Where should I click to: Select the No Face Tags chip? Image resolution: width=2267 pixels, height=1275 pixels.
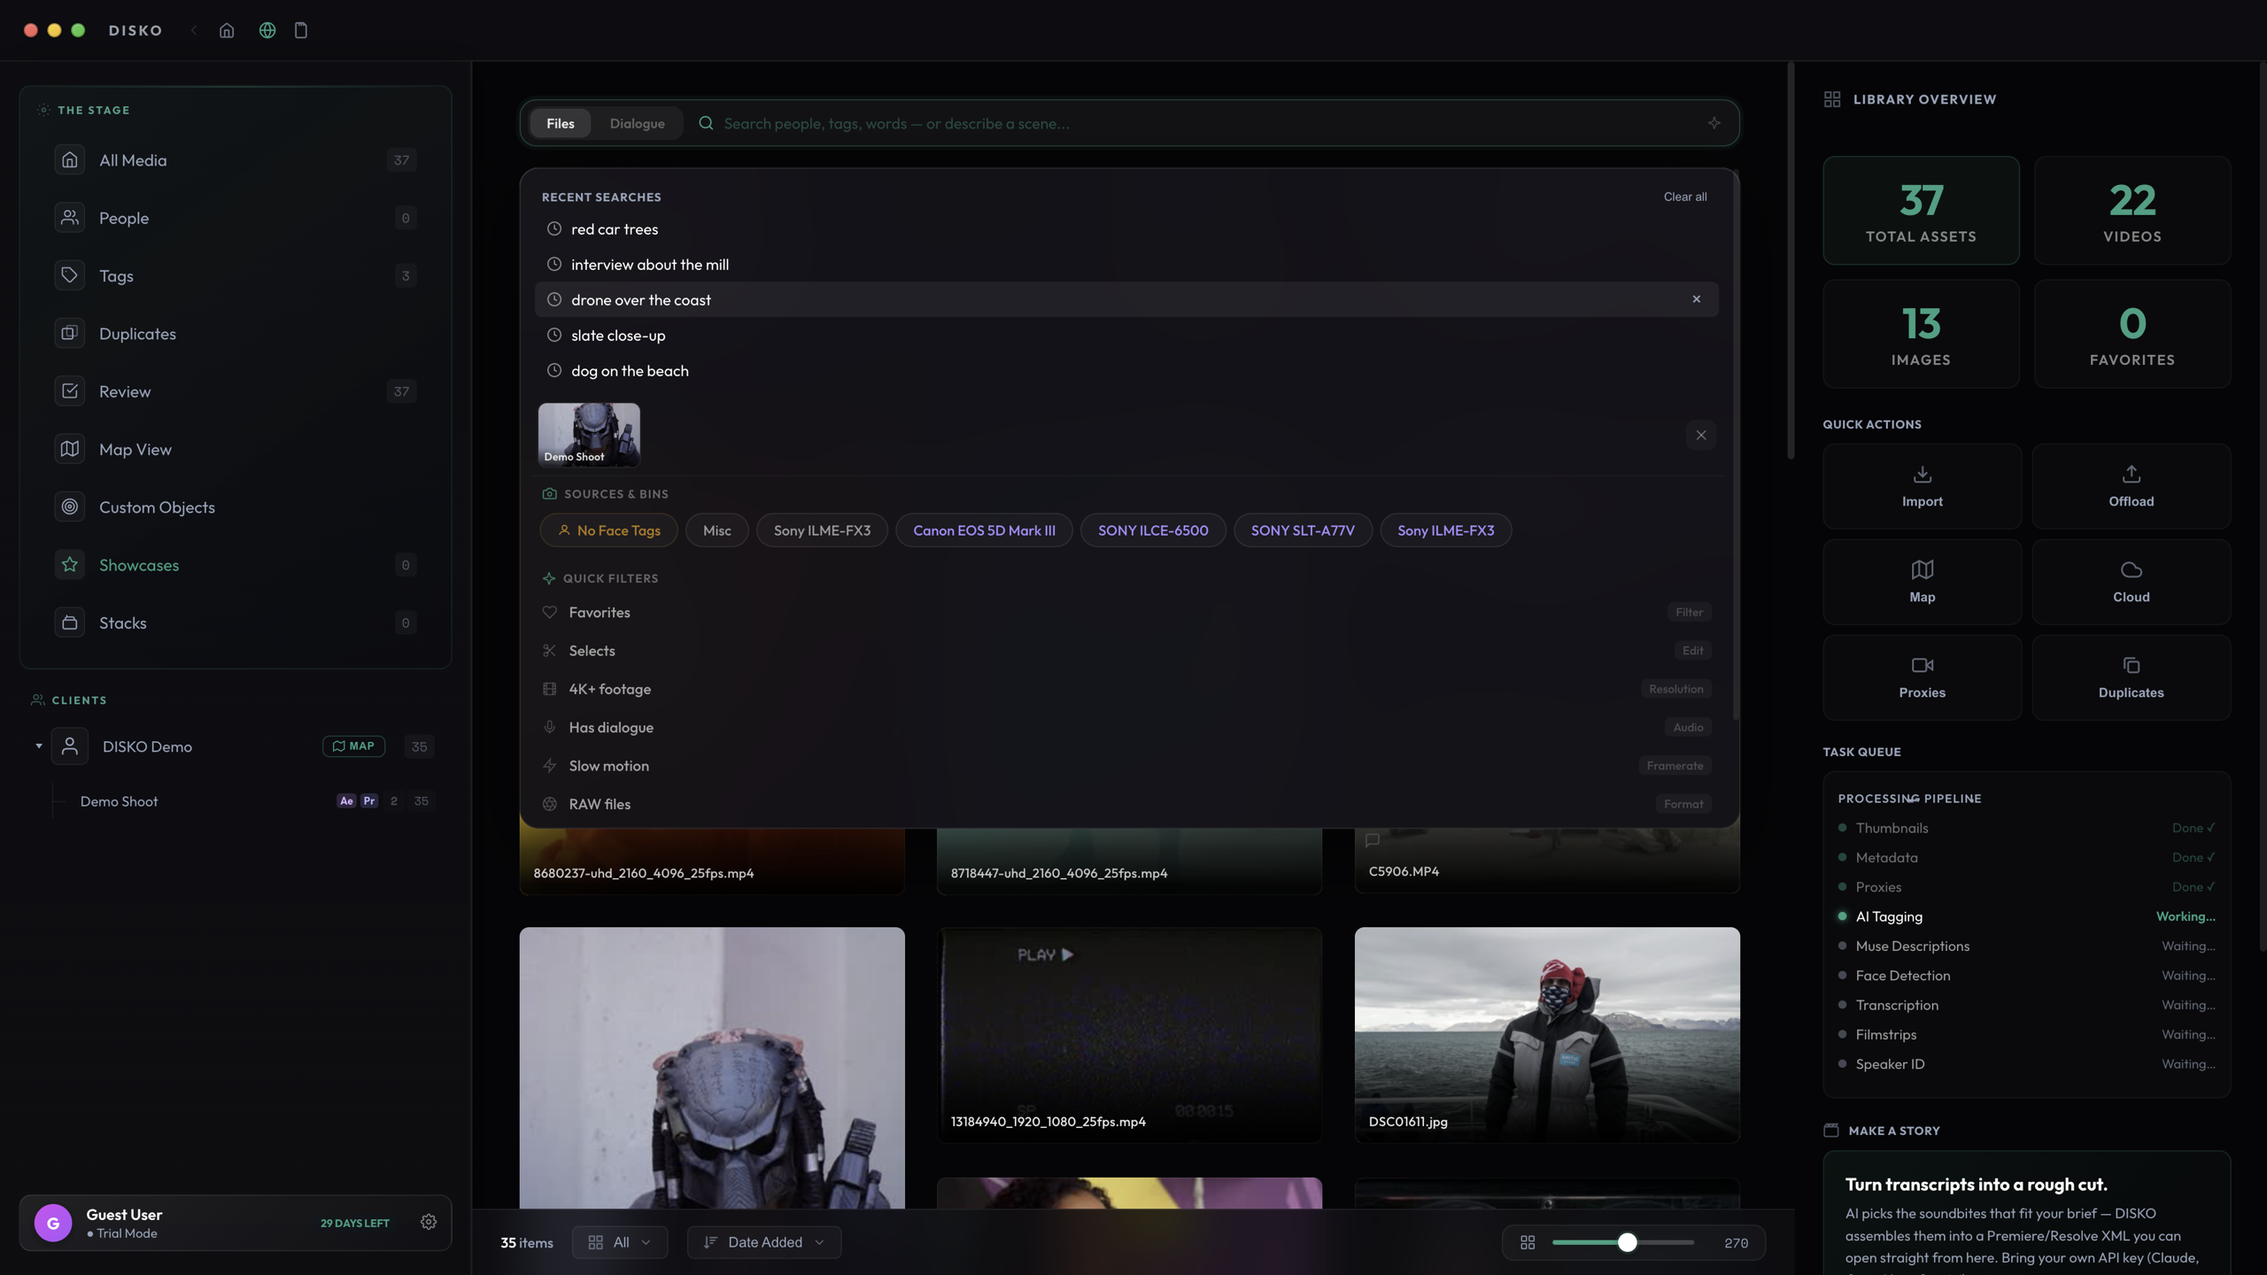[608, 530]
